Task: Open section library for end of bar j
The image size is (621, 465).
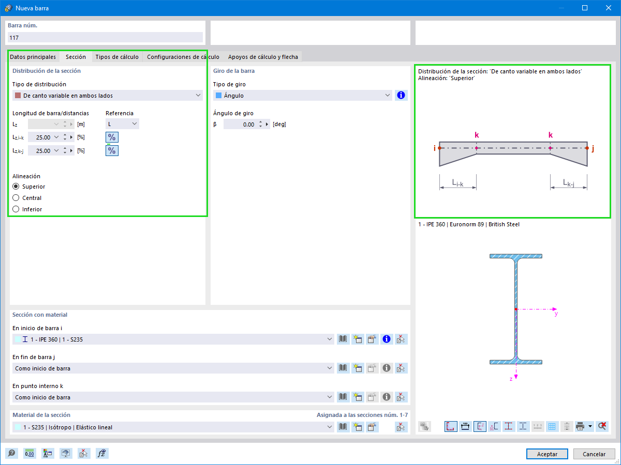Action: coord(343,368)
